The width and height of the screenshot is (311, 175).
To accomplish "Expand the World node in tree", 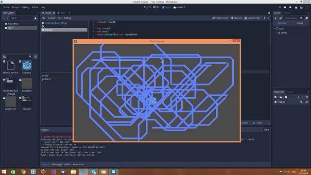I will (277, 33).
